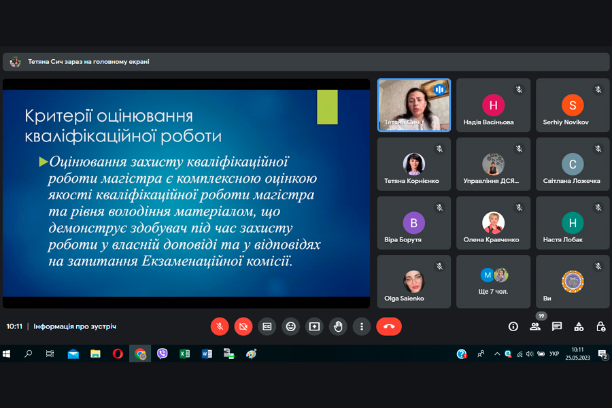Open the Ще 7 чол. tile
612x408 pixels.
494,282
